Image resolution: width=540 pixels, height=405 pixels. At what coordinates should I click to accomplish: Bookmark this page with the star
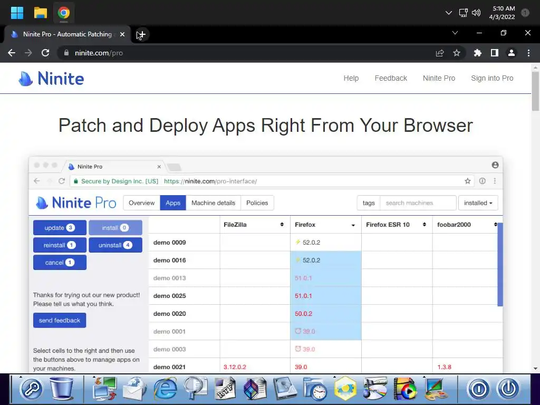457,53
